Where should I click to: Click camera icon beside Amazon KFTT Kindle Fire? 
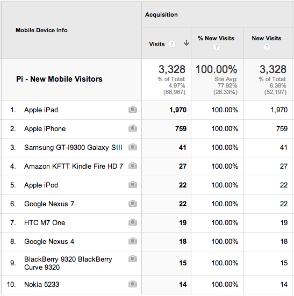(x=133, y=166)
